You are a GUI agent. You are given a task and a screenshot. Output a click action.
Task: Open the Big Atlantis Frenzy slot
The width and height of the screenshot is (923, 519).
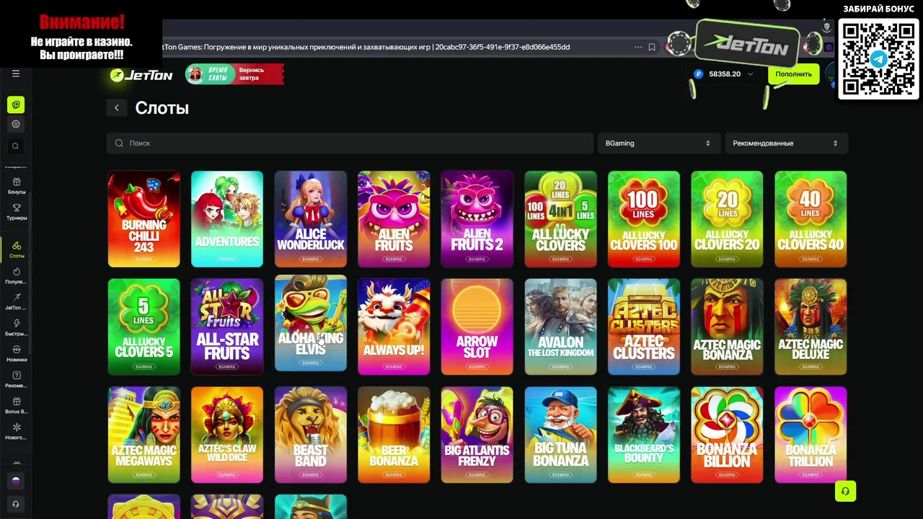[x=477, y=435]
